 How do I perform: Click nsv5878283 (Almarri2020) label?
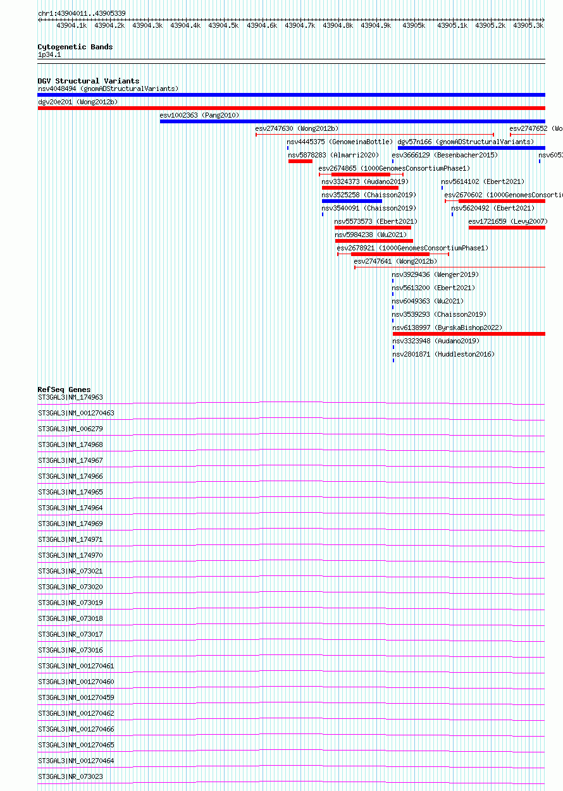[333, 155]
